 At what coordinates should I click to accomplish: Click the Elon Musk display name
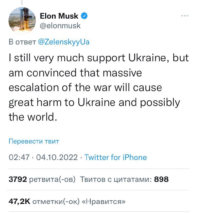[59, 16]
